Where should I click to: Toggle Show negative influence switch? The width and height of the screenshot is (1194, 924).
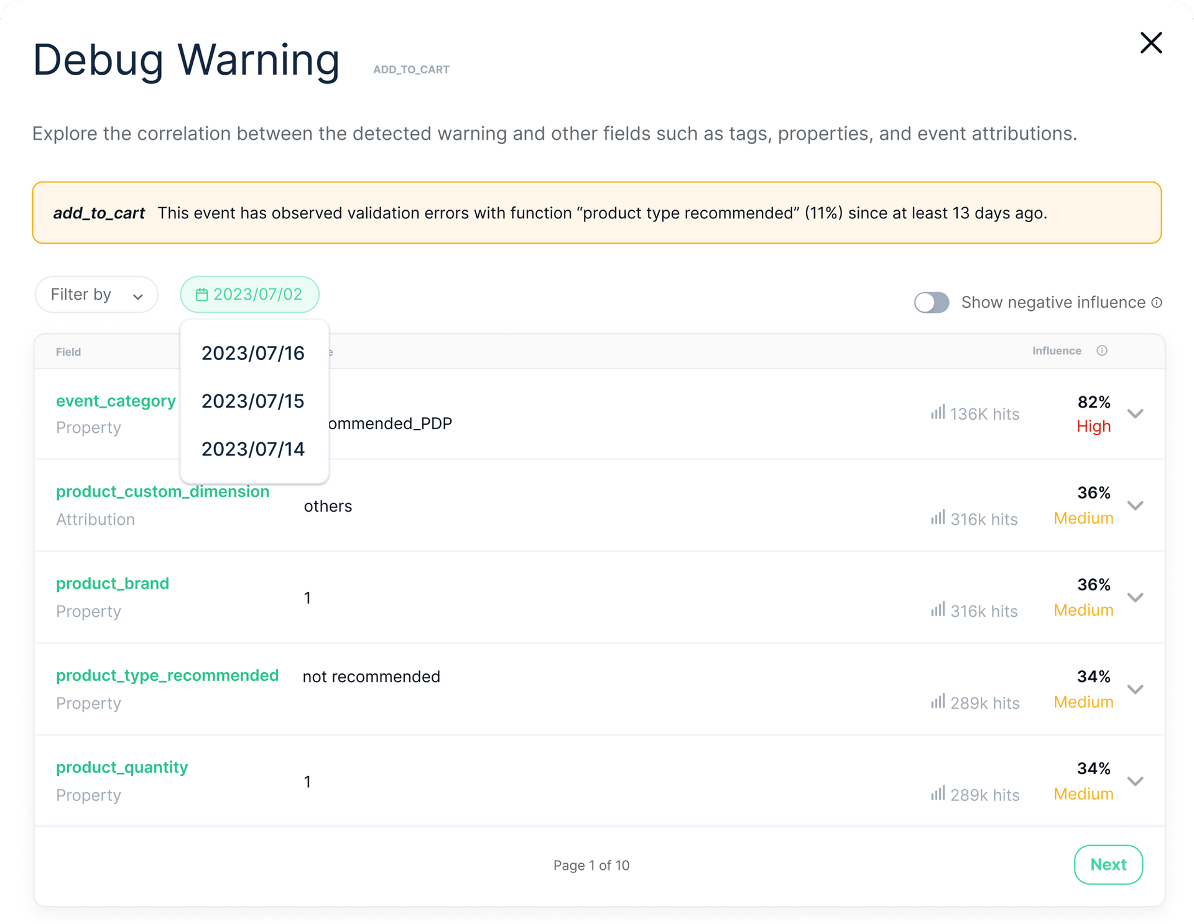coord(931,302)
